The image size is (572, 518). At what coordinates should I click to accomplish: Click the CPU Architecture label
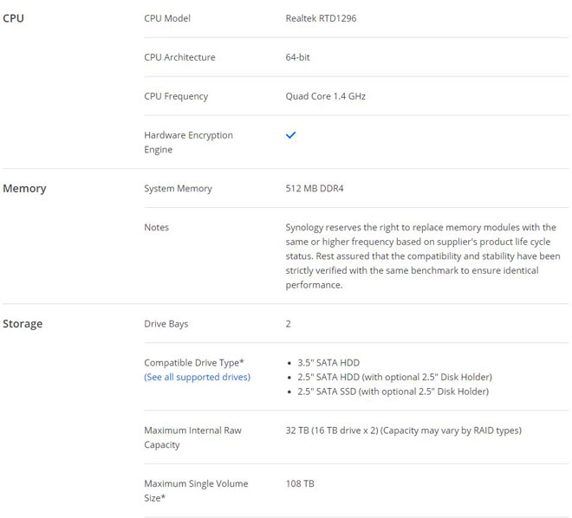[180, 57]
